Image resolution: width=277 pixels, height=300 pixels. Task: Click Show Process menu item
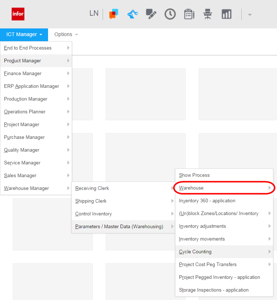click(x=194, y=175)
